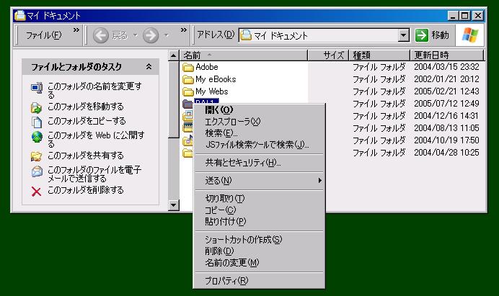Expand hidden menu items chevron after ファイル

pos(76,30)
